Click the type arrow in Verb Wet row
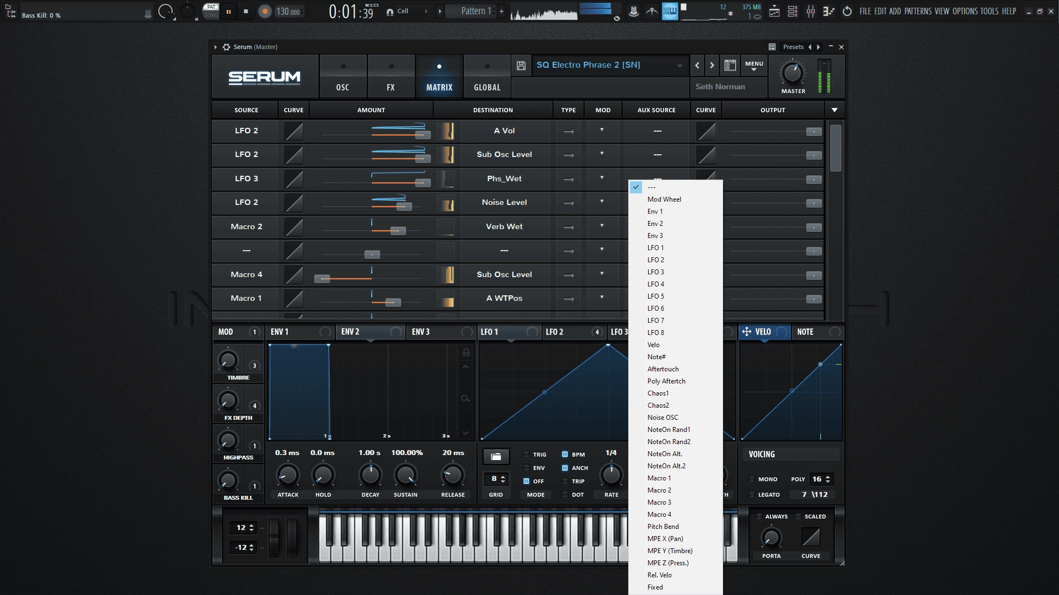 point(569,227)
